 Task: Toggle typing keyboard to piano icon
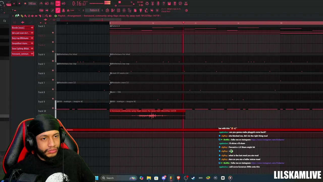(x=41, y=10)
